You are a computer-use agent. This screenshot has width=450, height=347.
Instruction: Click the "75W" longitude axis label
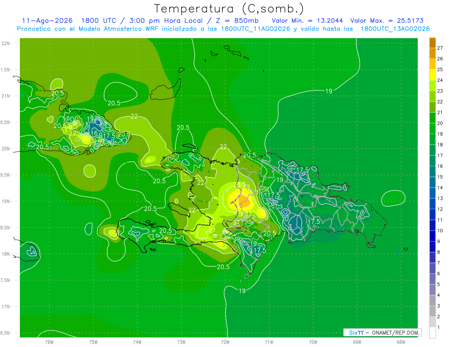(93, 342)
